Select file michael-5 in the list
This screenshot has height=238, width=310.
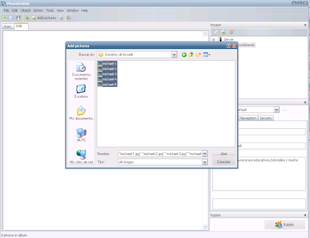coord(108,84)
